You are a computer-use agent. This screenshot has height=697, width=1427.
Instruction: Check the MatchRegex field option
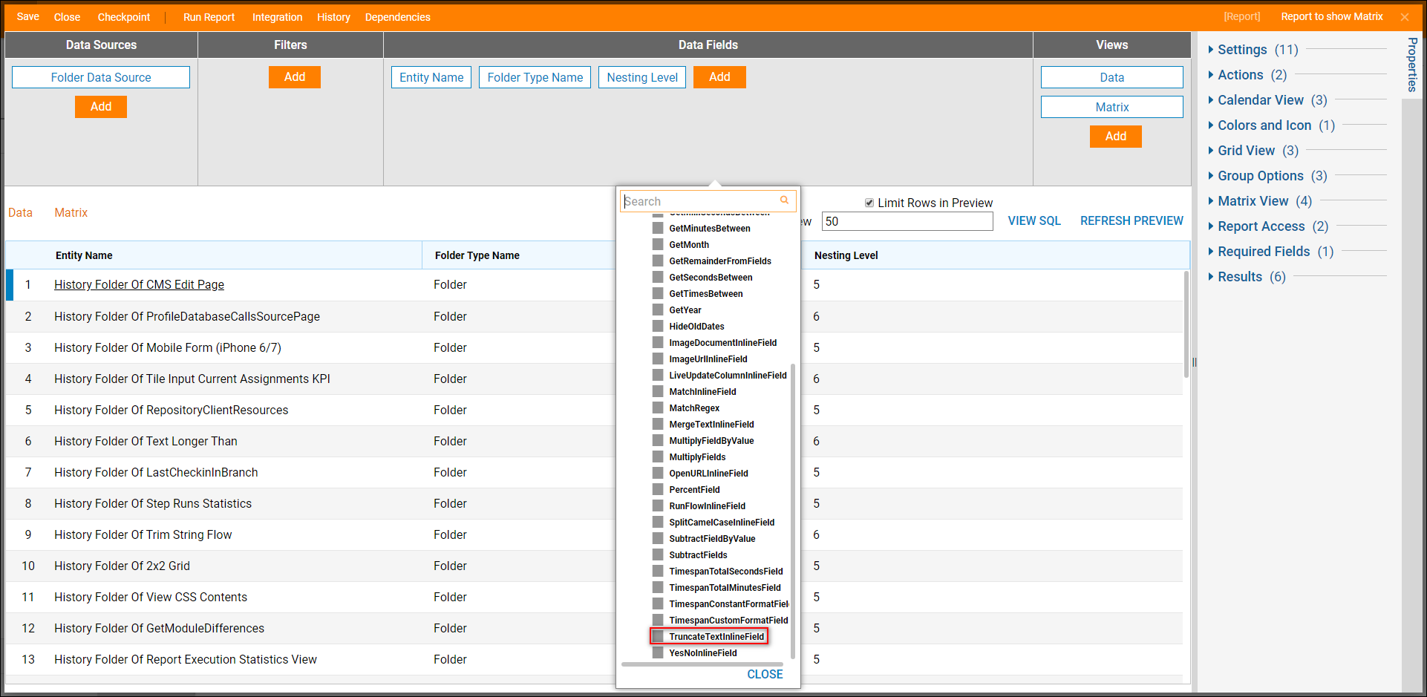coord(658,408)
